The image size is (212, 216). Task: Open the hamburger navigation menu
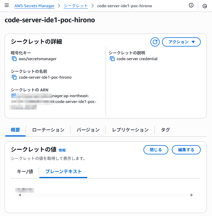[7, 5]
